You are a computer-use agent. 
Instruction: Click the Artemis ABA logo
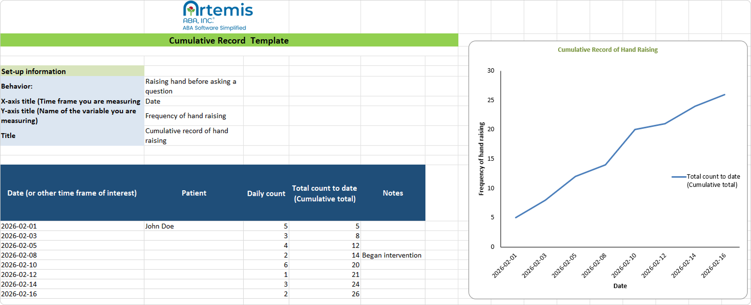coord(217,15)
